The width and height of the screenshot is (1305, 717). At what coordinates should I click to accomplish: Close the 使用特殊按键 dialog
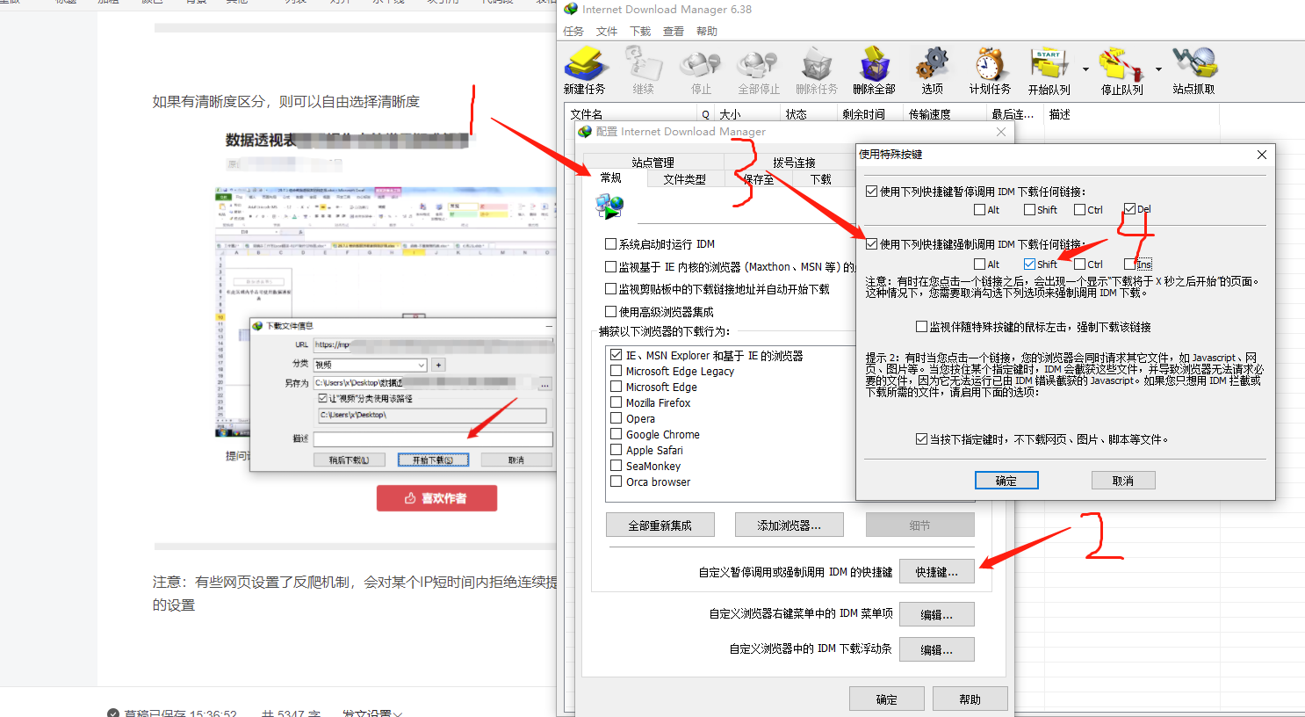pyautogui.click(x=1261, y=155)
